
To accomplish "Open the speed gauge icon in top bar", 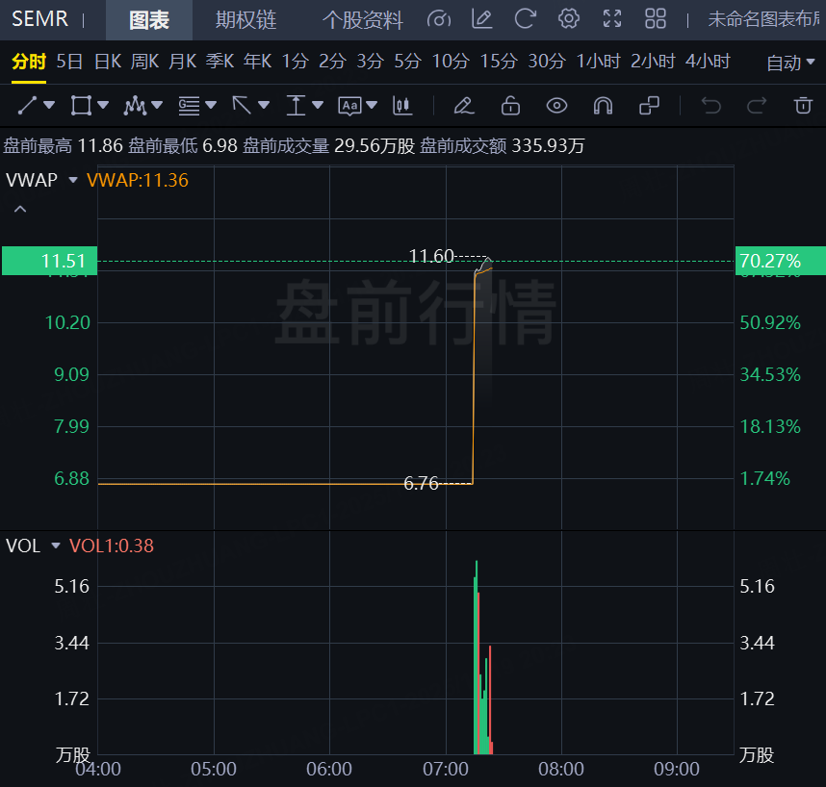I will 439,19.
